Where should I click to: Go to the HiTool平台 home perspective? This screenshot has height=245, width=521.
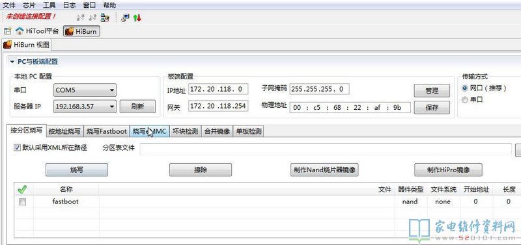(37, 31)
